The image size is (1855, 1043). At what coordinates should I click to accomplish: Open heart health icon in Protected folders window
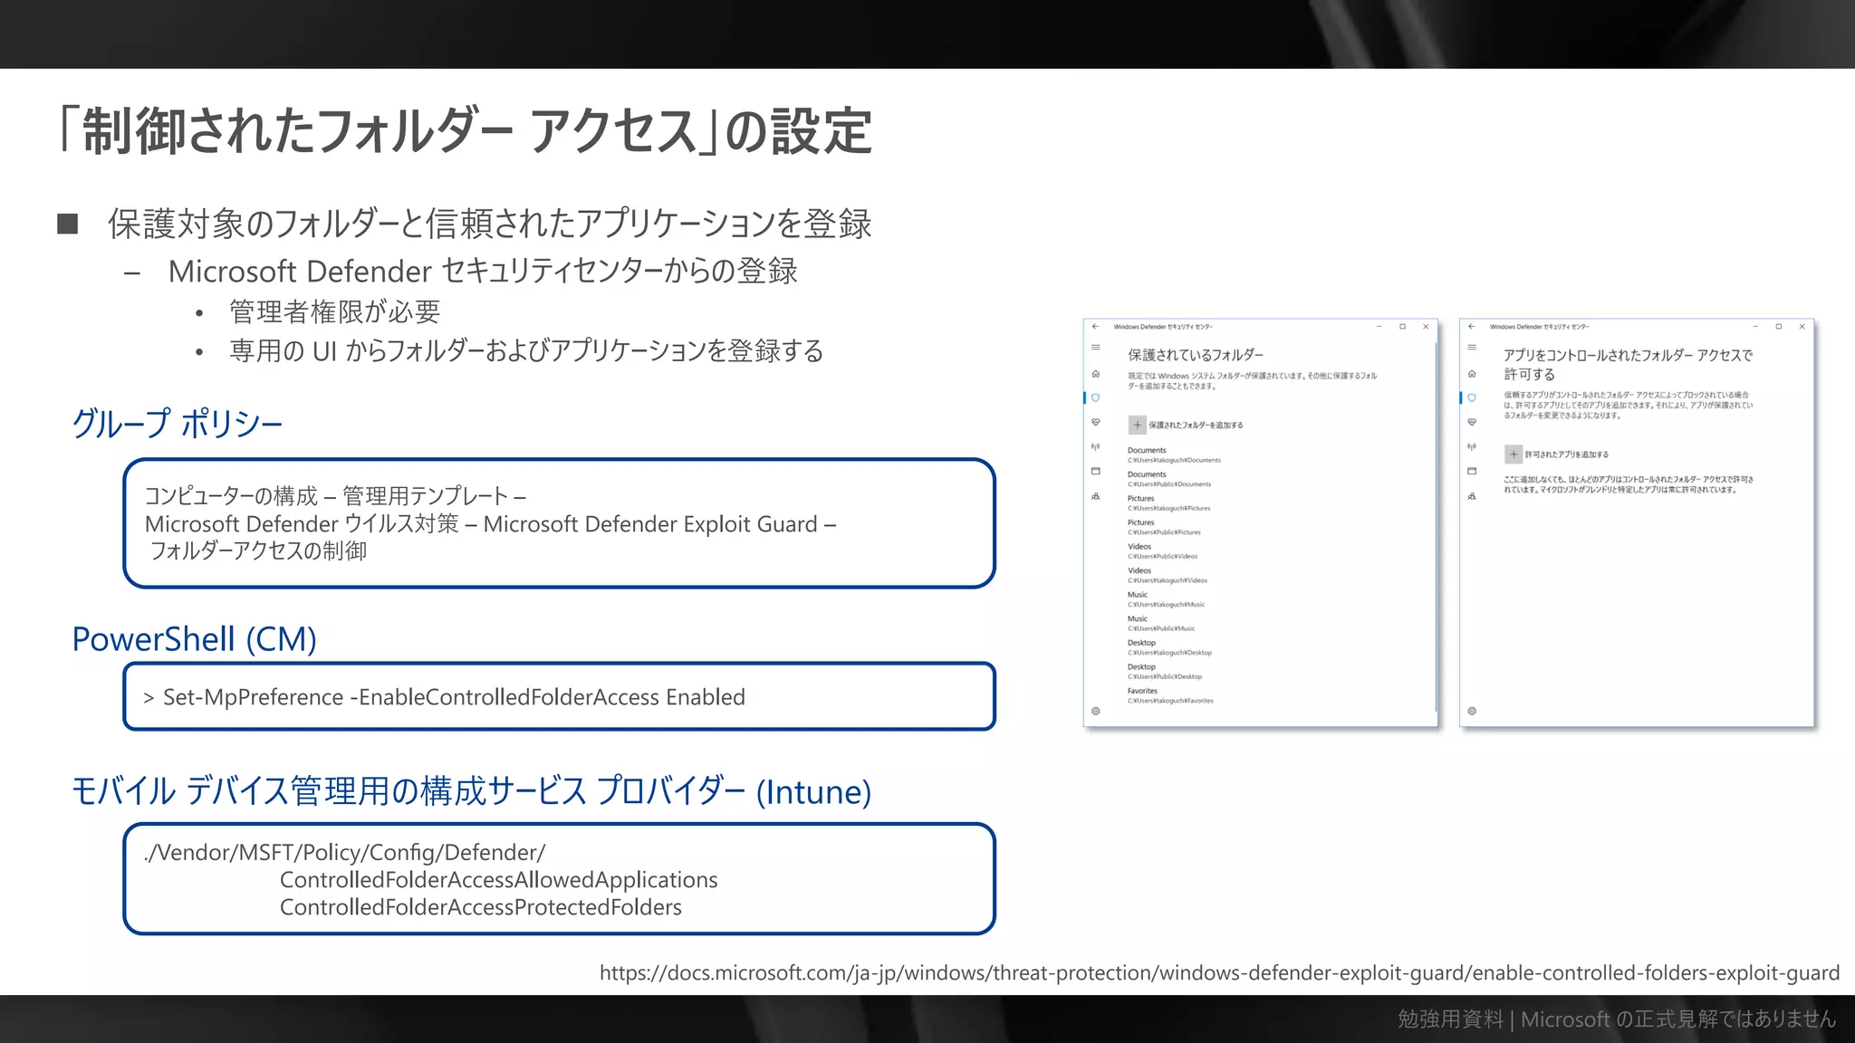[x=1095, y=422]
